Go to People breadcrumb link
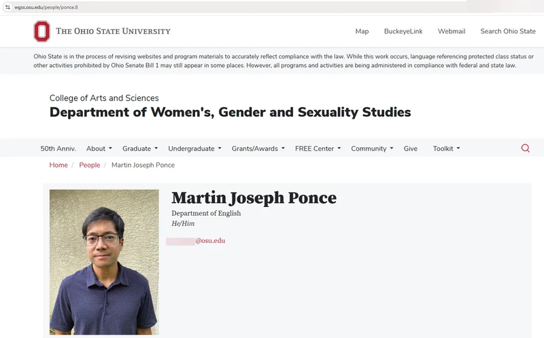The height and width of the screenshot is (338, 544). tap(90, 165)
